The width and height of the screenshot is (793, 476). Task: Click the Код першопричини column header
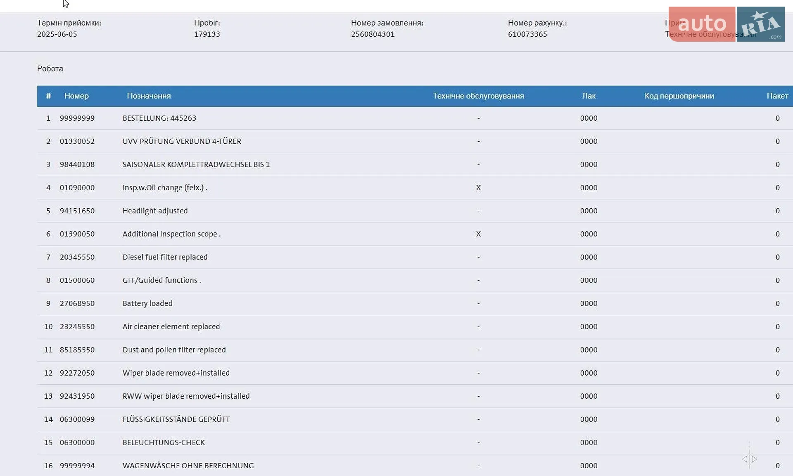coord(679,96)
